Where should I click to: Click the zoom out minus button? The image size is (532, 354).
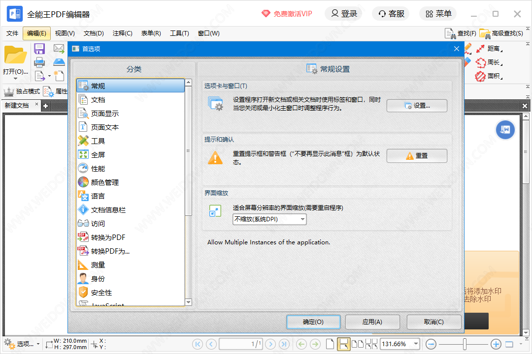(x=431, y=345)
